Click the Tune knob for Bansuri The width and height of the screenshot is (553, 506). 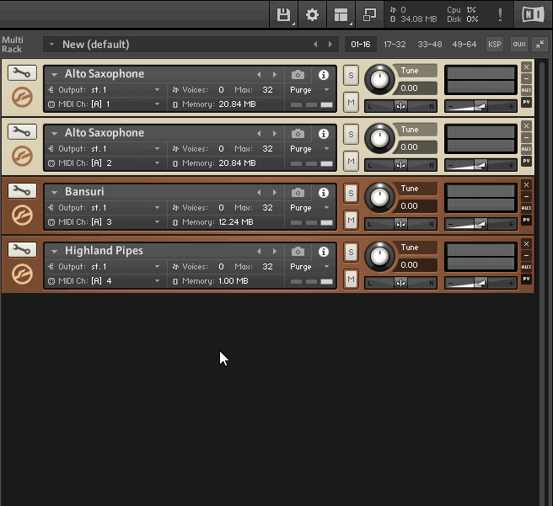pyautogui.click(x=379, y=197)
